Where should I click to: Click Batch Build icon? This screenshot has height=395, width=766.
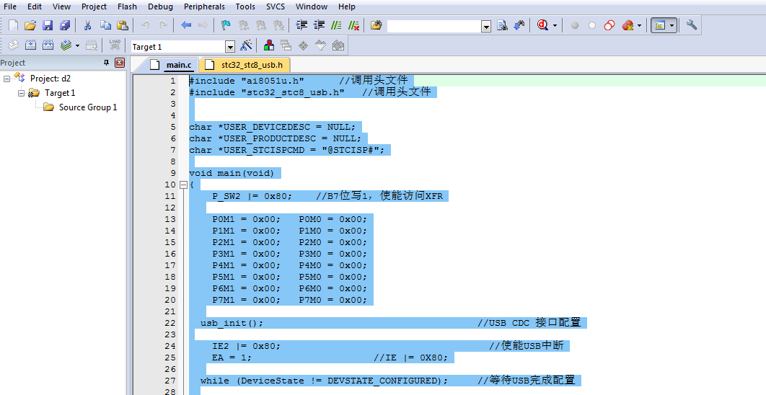pos(66,46)
